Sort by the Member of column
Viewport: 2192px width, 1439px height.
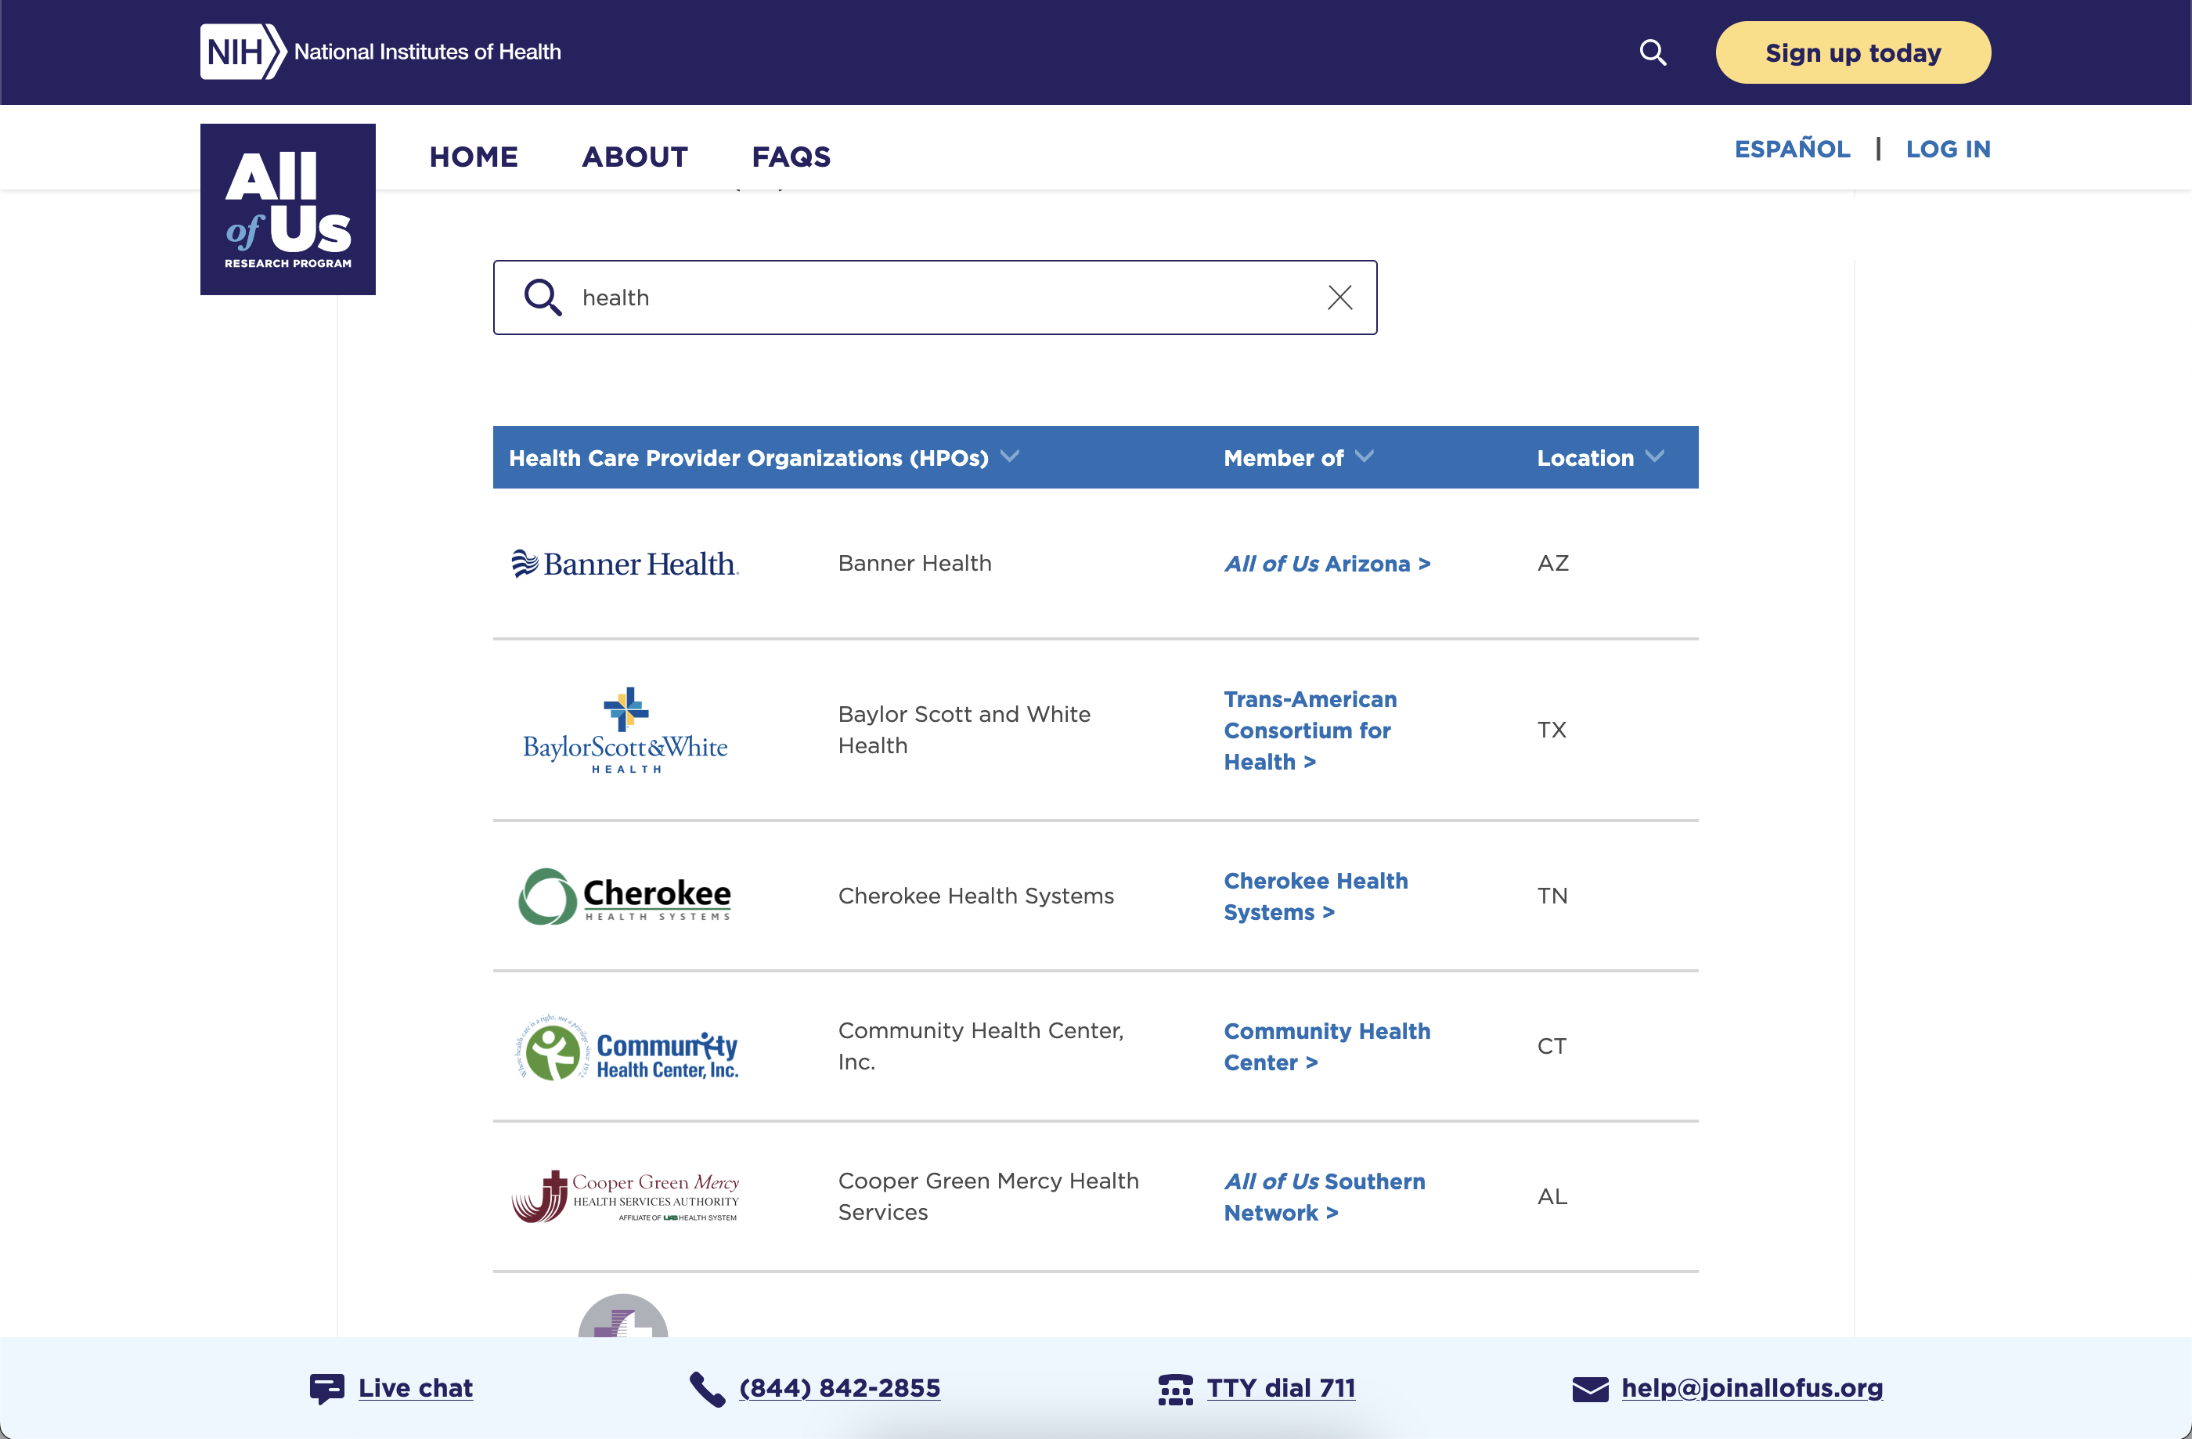pos(1298,457)
